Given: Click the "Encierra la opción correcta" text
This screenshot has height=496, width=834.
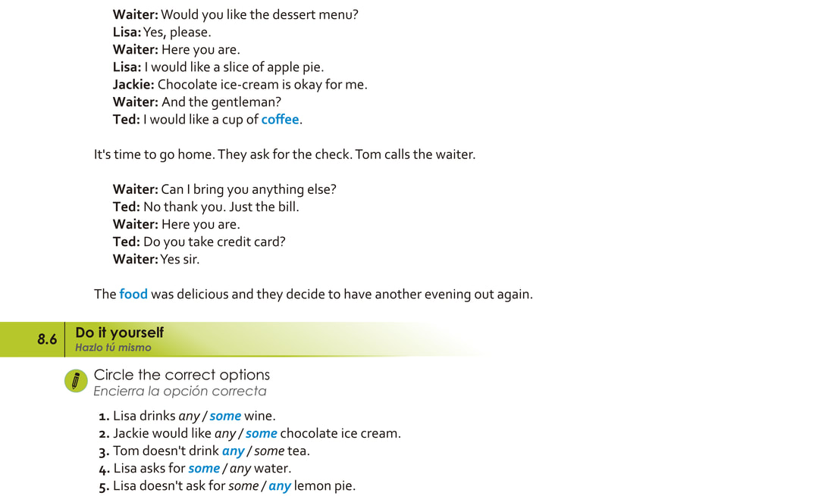Looking at the screenshot, I should coord(180,391).
